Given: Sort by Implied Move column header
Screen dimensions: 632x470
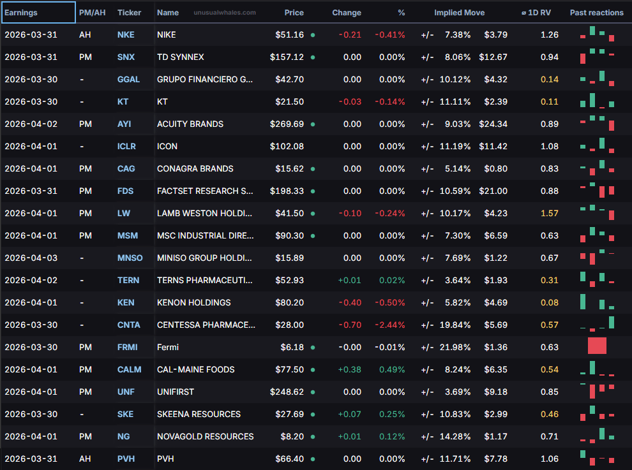Looking at the screenshot, I should [x=460, y=13].
